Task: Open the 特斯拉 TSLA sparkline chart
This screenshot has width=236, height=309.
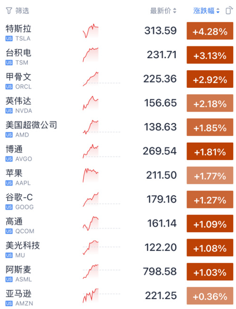Action: (91, 31)
